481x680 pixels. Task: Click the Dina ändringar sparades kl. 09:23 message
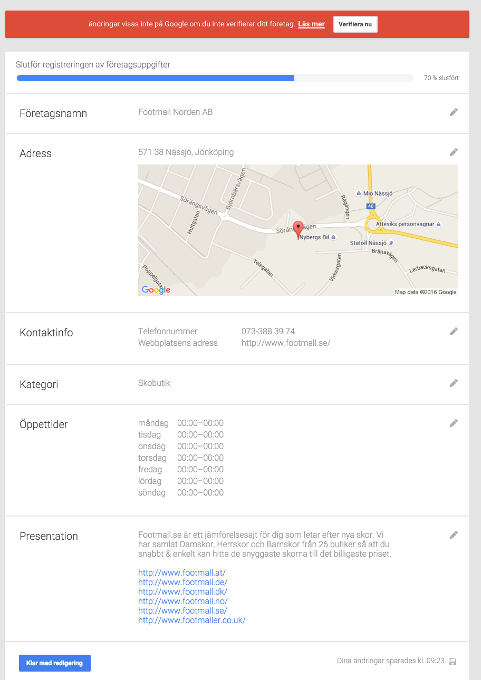tap(391, 660)
